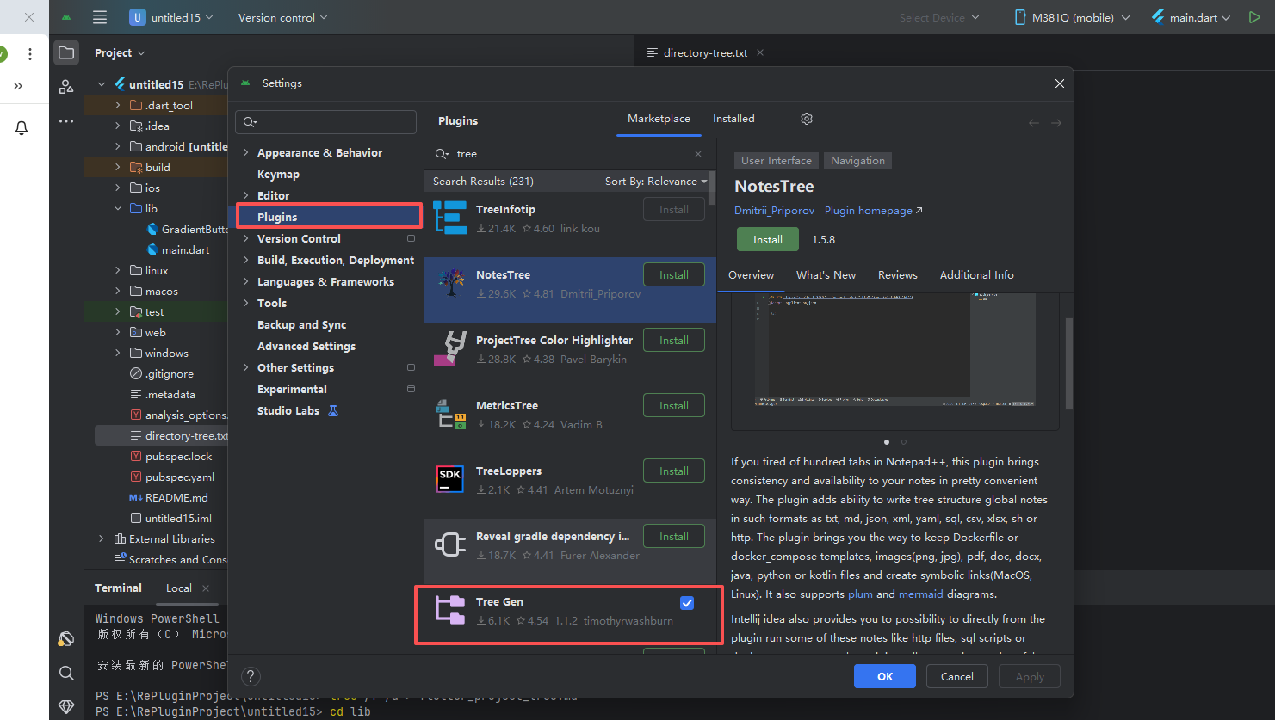Go forward with the settings forward arrow
Screen dimensions: 1275x720
pyautogui.click(x=1056, y=123)
